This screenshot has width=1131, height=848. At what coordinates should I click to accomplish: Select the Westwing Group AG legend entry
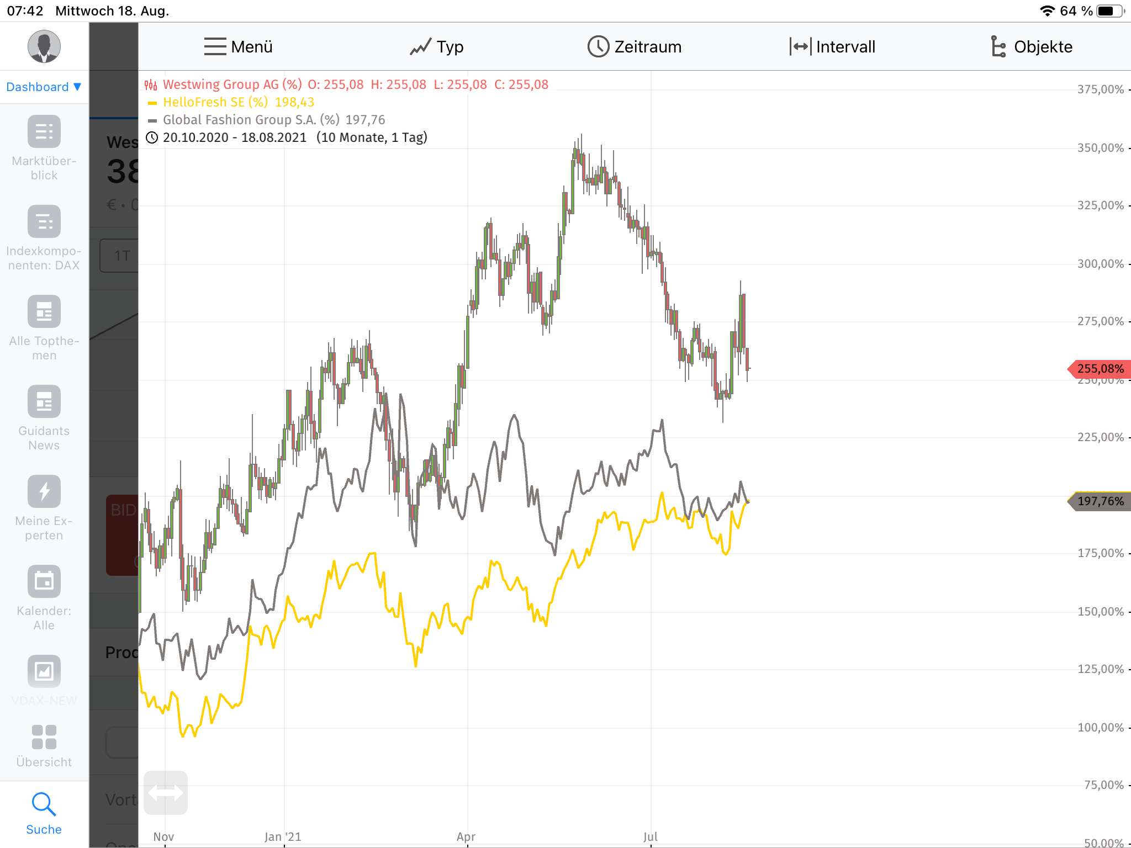pyautogui.click(x=232, y=84)
